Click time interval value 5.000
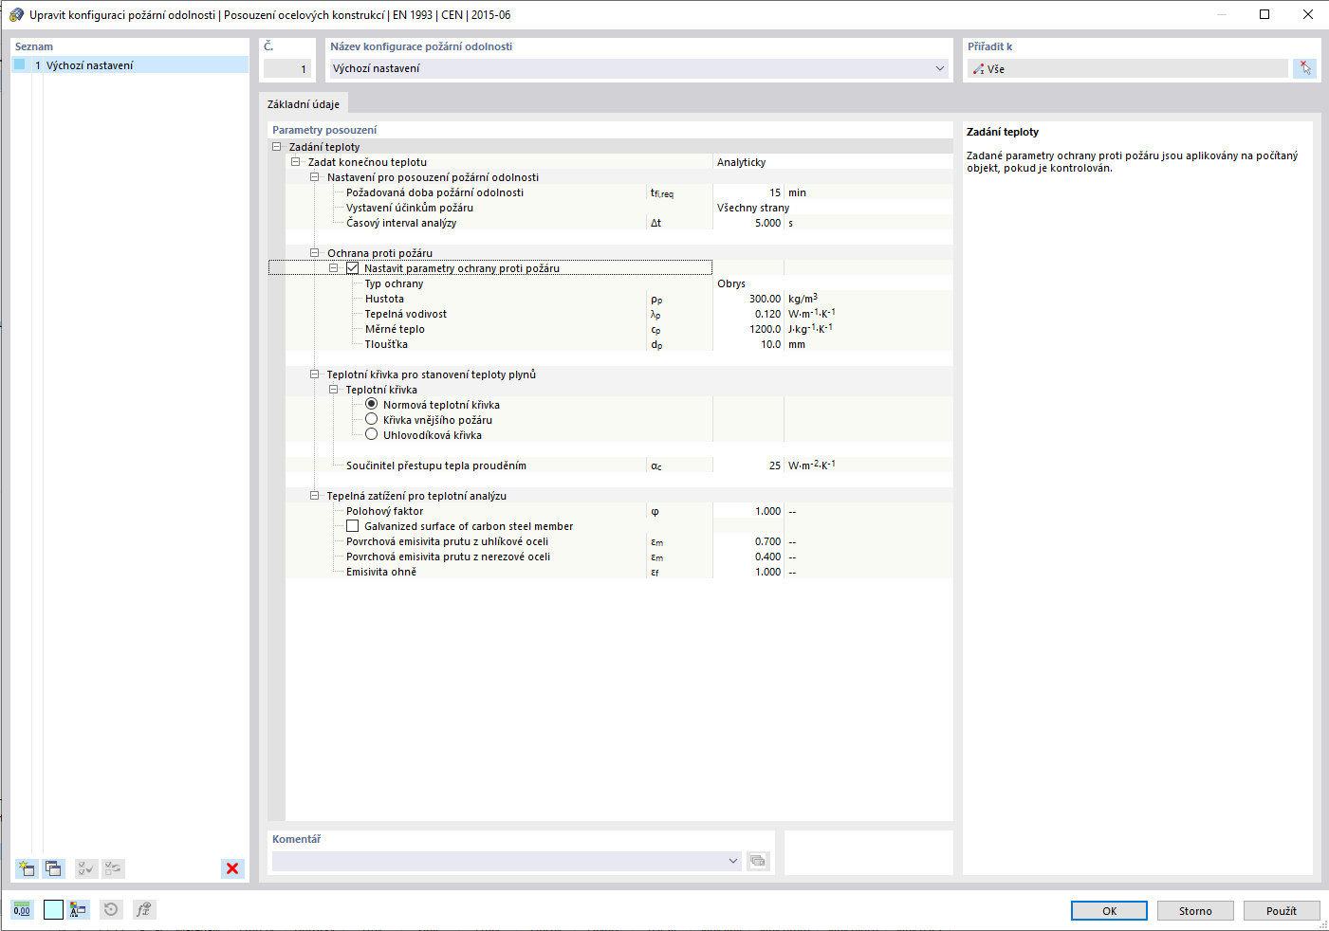The width and height of the screenshot is (1329, 931). (748, 223)
